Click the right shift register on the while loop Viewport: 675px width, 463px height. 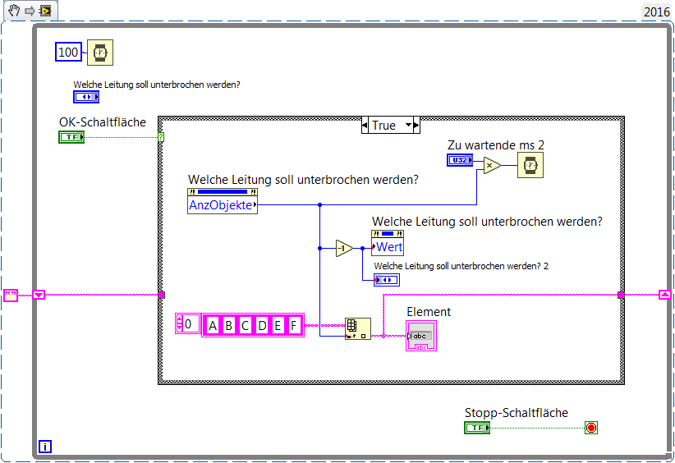[x=664, y=295]
